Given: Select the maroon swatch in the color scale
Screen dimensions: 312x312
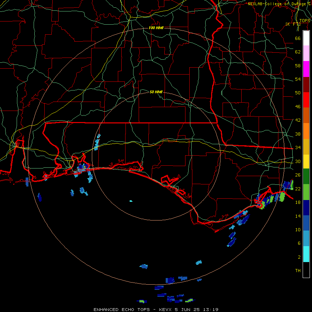Looking at the screenshot, I should click(306, 85).
